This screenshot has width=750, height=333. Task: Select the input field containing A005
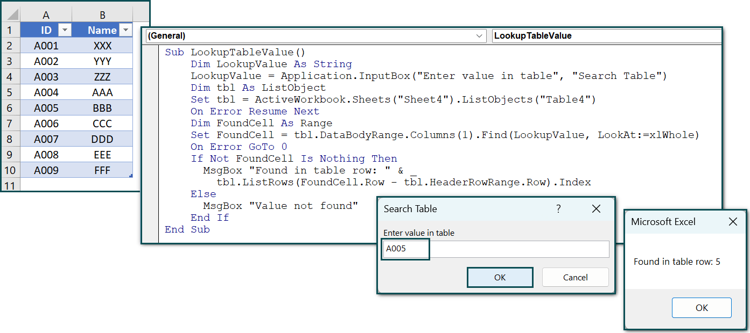point(405,249)
